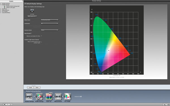The width and height of the screenshot is (170, 106).
Task: Click the ICC Profile label under workflow
Action: tap(67, 101)
